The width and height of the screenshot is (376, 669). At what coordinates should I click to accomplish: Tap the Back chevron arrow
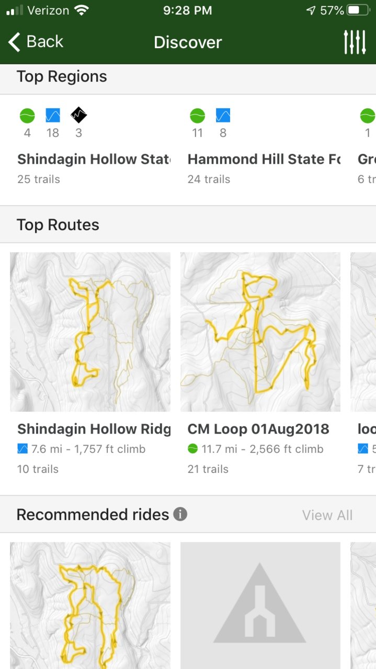tap(14, 42)
